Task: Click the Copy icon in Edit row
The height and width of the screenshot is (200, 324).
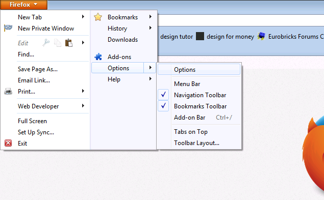Action: tap(58, 43)
